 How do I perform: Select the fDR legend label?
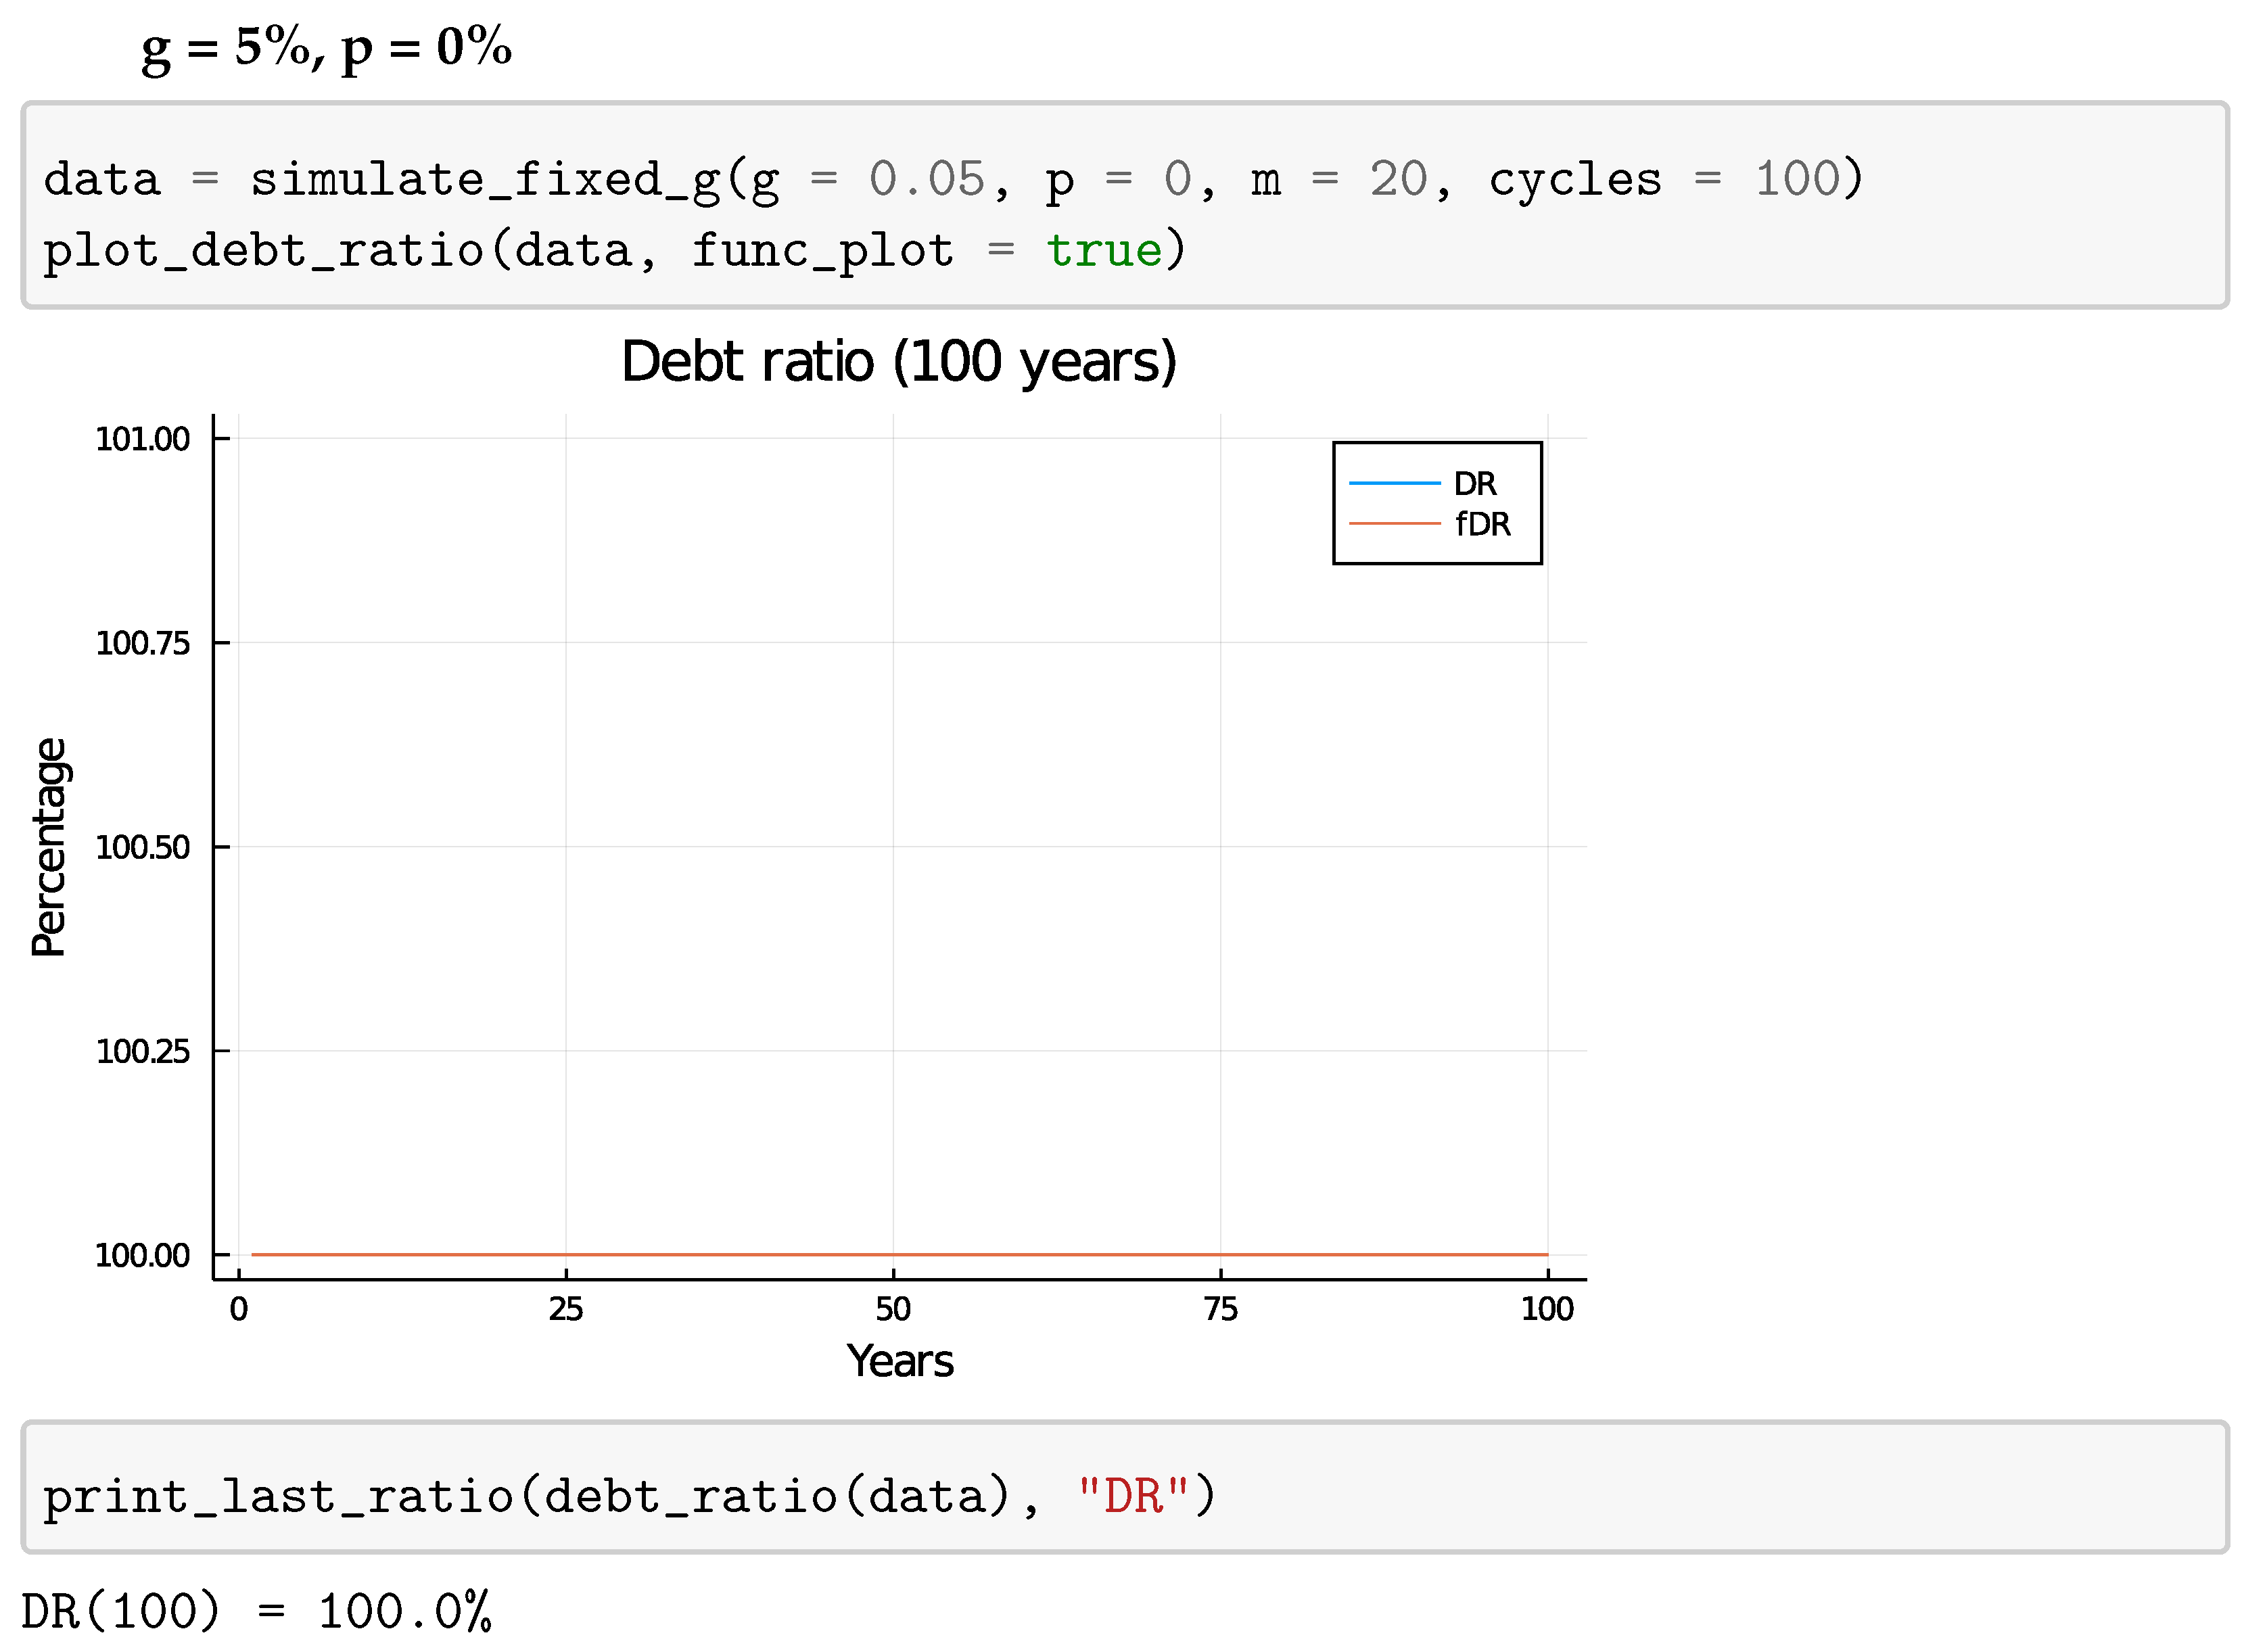(1481, 524)
